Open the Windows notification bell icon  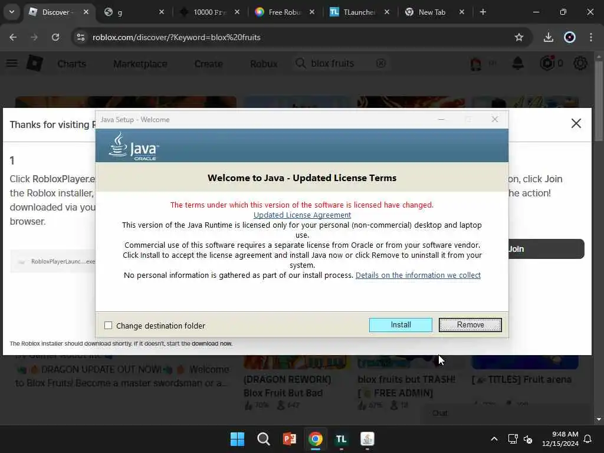coord(587,439)
